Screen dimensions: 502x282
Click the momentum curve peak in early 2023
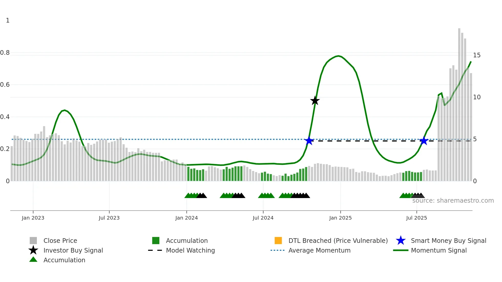click(x=65, y=110)
